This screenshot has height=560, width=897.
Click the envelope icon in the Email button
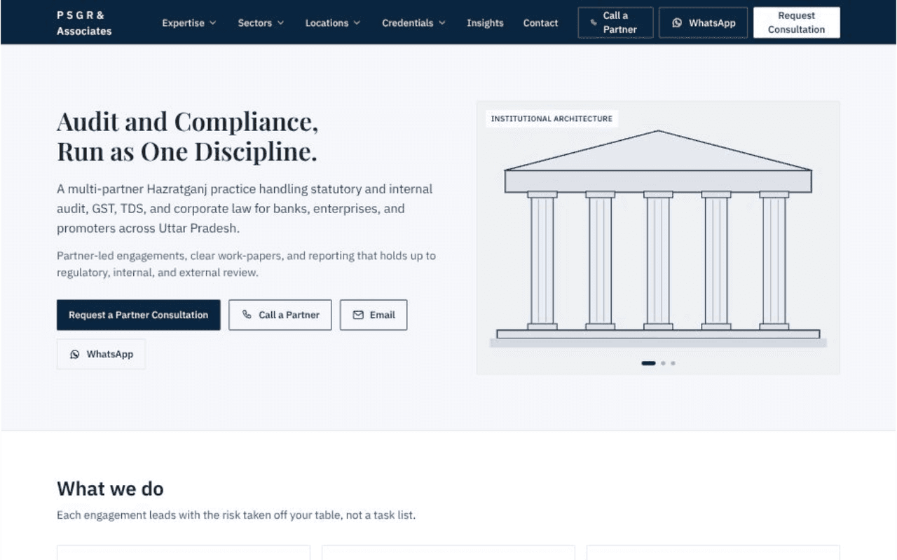click(x=358, y=315)
